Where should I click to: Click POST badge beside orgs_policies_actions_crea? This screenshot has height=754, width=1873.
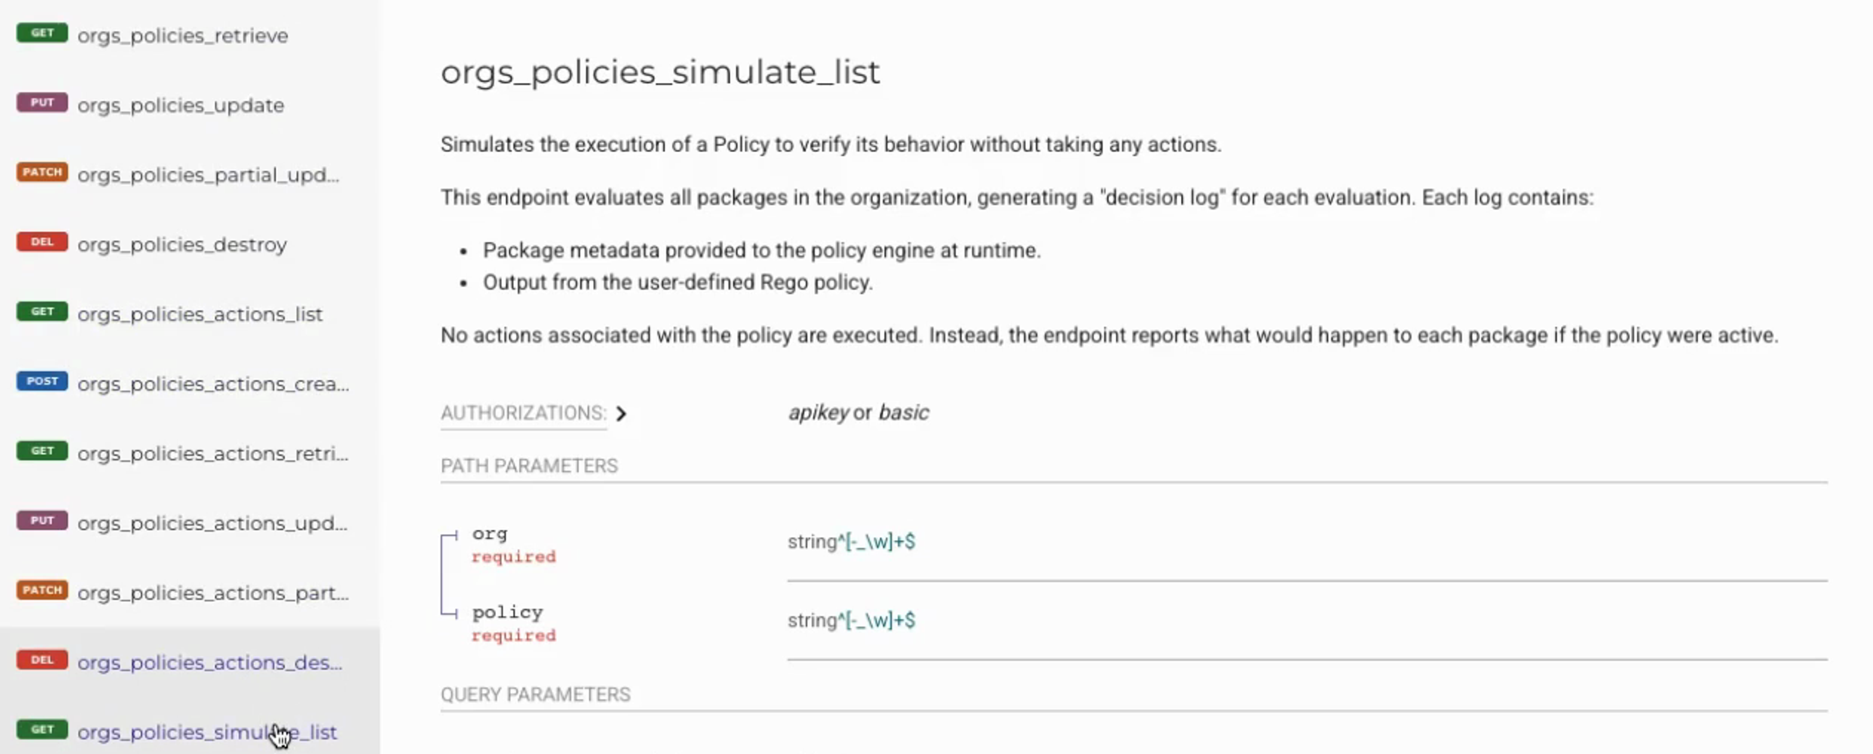click(x=42, y=382)
